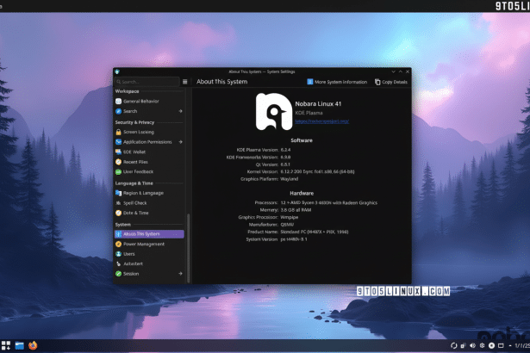Open the Users icon
The height and width of the screenshot is (353, 530).
point(118,254)
